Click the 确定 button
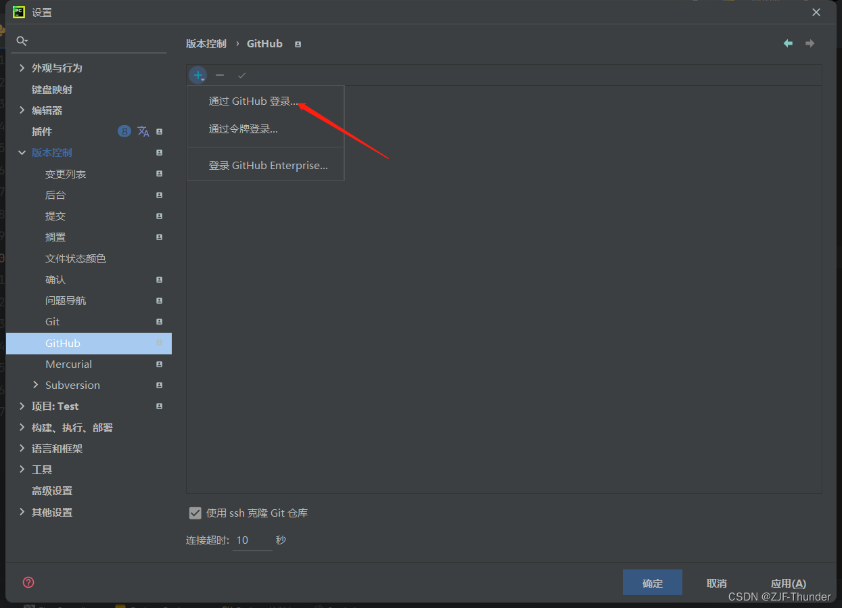The height and width of the screenshot is (608, 842). point(653,583)
